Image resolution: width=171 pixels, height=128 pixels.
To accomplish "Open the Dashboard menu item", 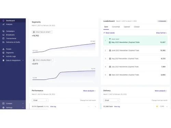I will pyautogui.click(x=13, y=20).
